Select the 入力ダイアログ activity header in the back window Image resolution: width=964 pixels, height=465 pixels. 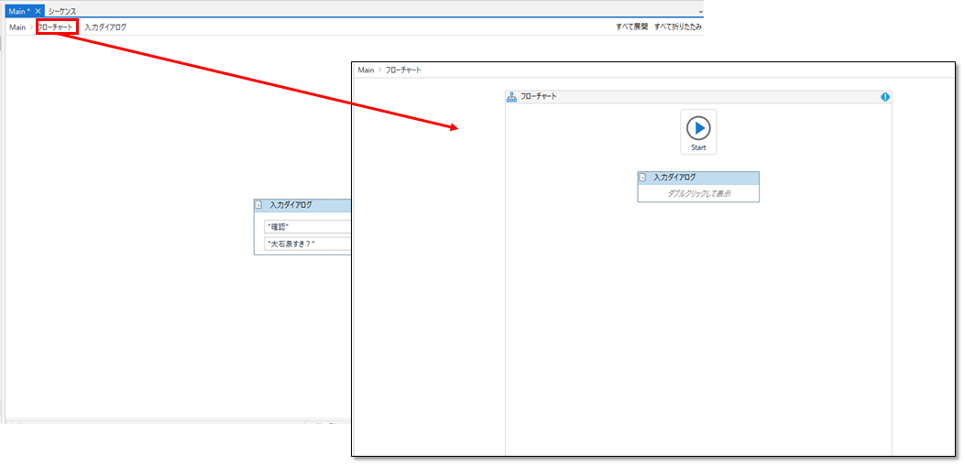click(x=301, y=205)
